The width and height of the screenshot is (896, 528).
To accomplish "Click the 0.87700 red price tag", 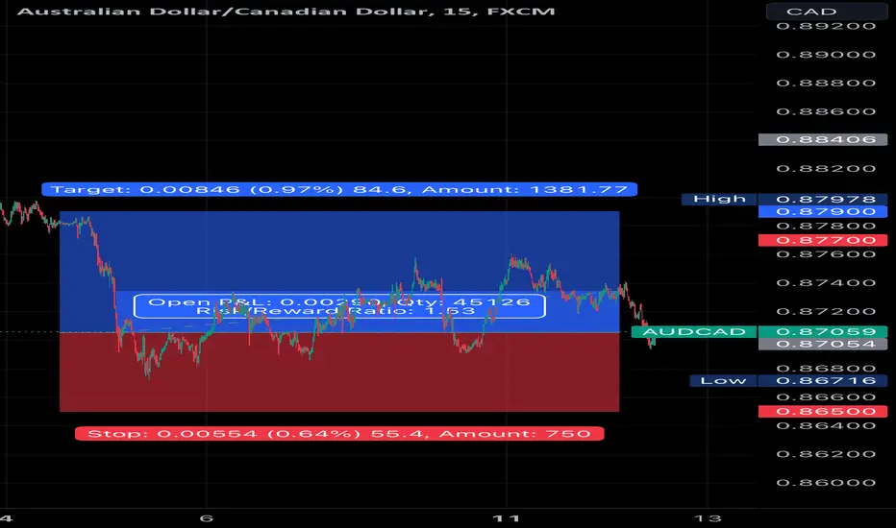I will pos(823,240).
